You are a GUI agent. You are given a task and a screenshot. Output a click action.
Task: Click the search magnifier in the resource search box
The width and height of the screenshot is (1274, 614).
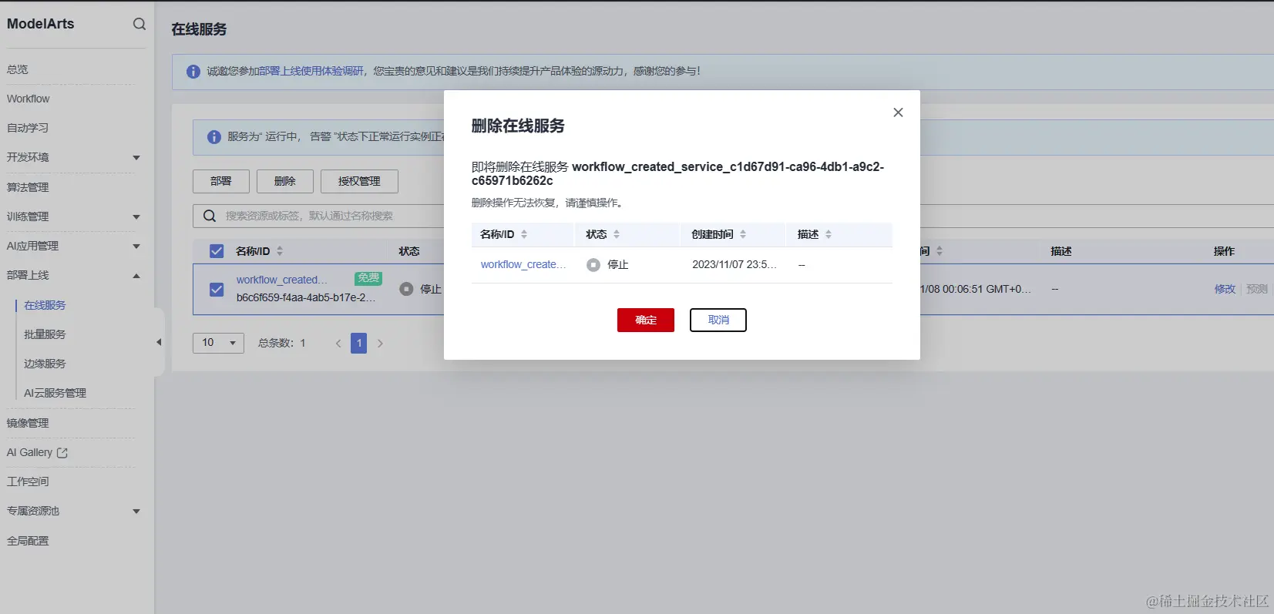pos(209,216)
